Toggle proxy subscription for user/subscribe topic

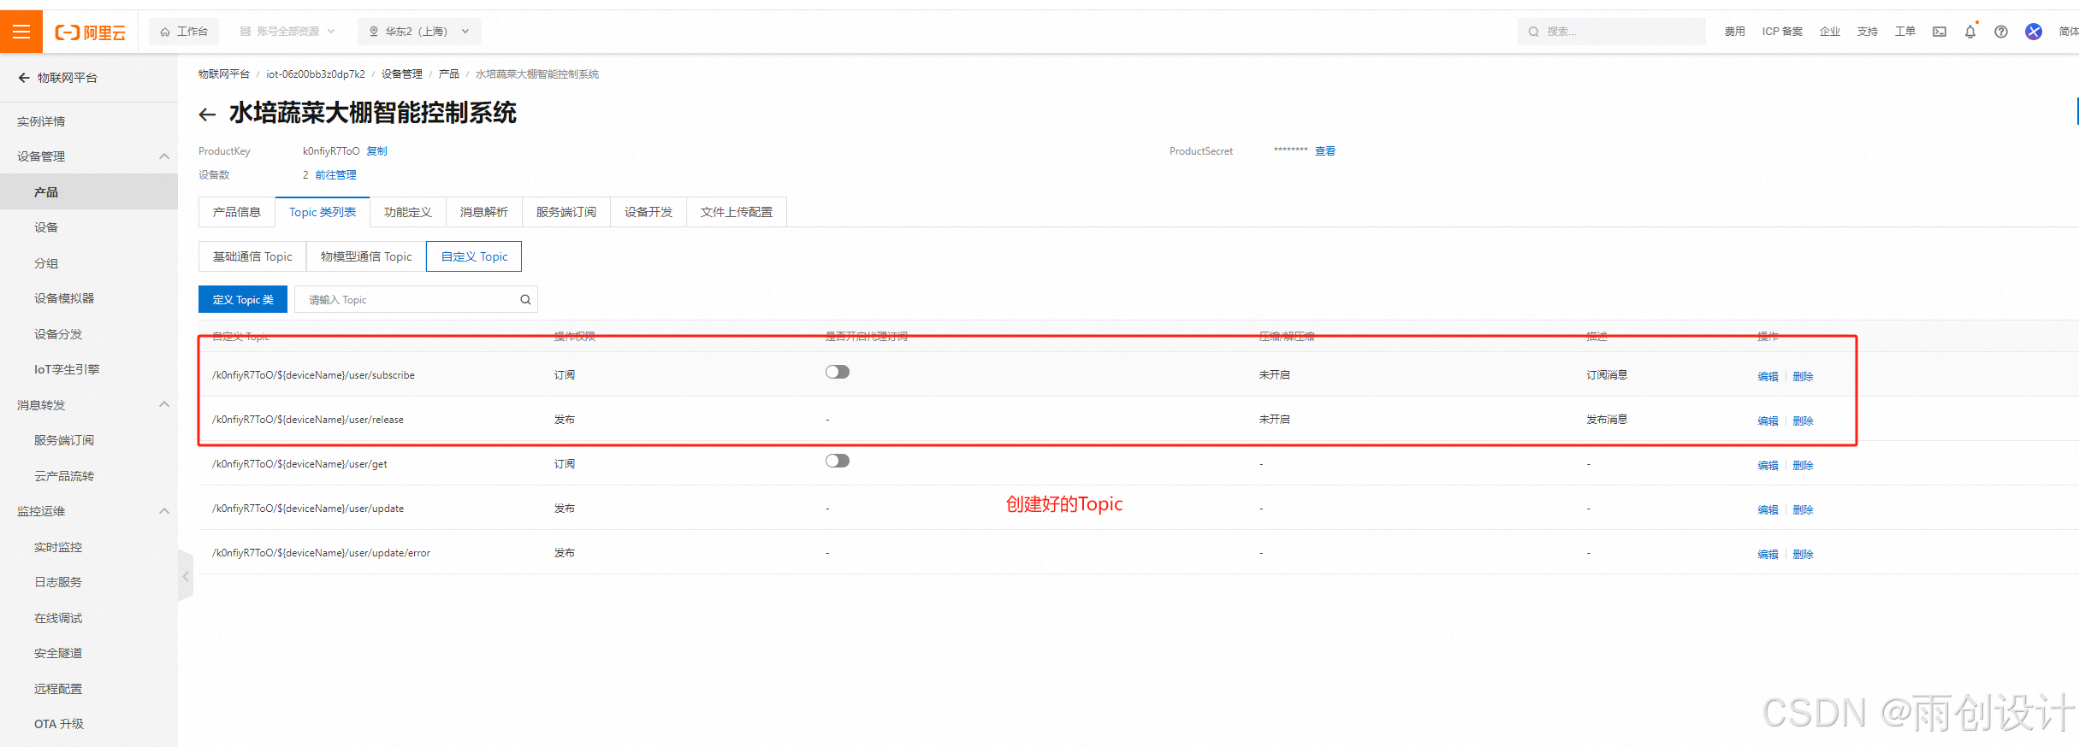838,372
